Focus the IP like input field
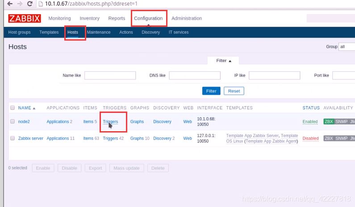 tap(275, 75)
